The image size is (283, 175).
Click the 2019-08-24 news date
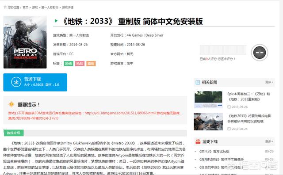pos(240,129)
